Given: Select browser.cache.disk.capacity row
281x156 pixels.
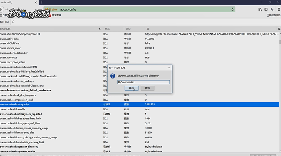Looking at the screenshot, I should coord(140,105).
